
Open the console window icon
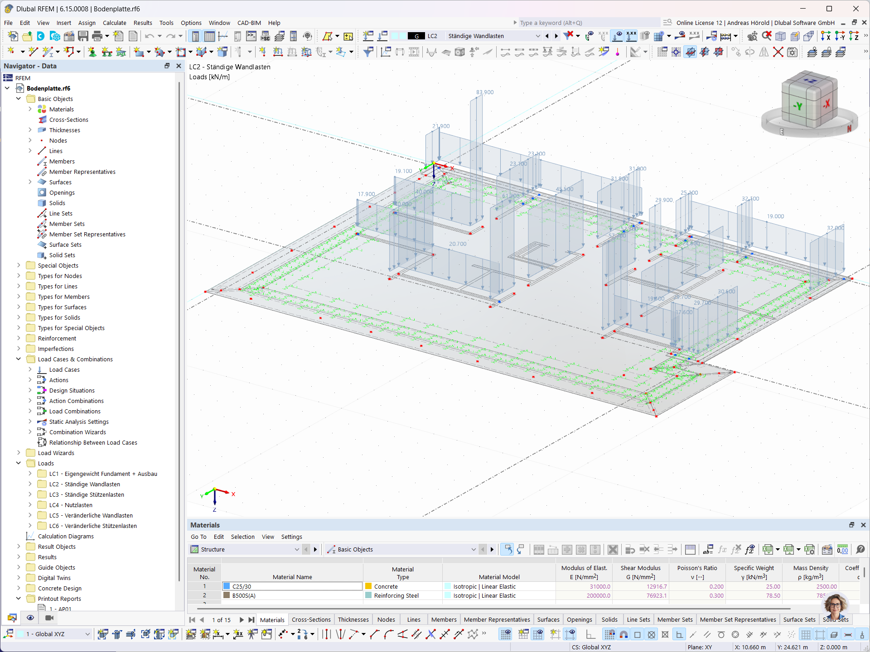click(x=251, y=36)
